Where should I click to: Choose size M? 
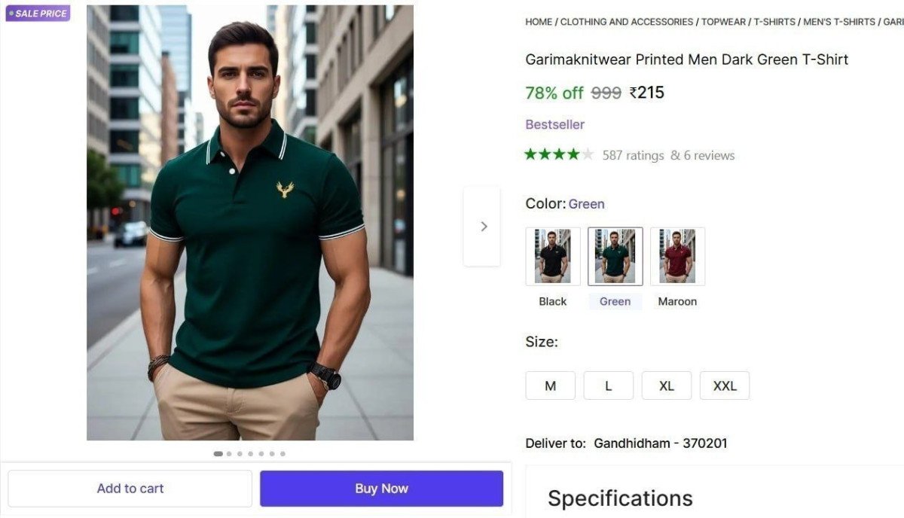[550, 385]
